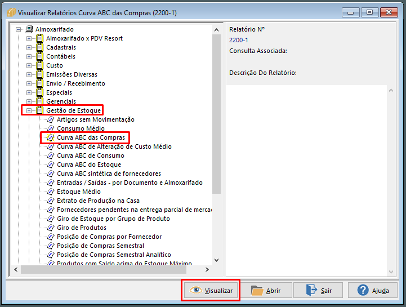Click the Artigos sem Movimentação report icon
The width and height of the screenshot is (406, 307).
point(51,119)
